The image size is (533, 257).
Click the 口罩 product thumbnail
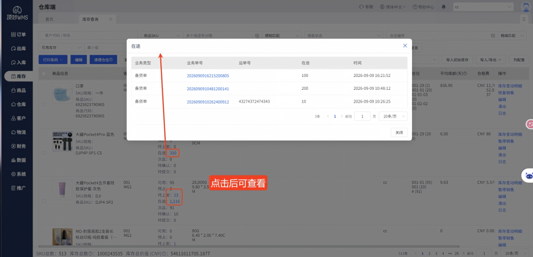62,94
